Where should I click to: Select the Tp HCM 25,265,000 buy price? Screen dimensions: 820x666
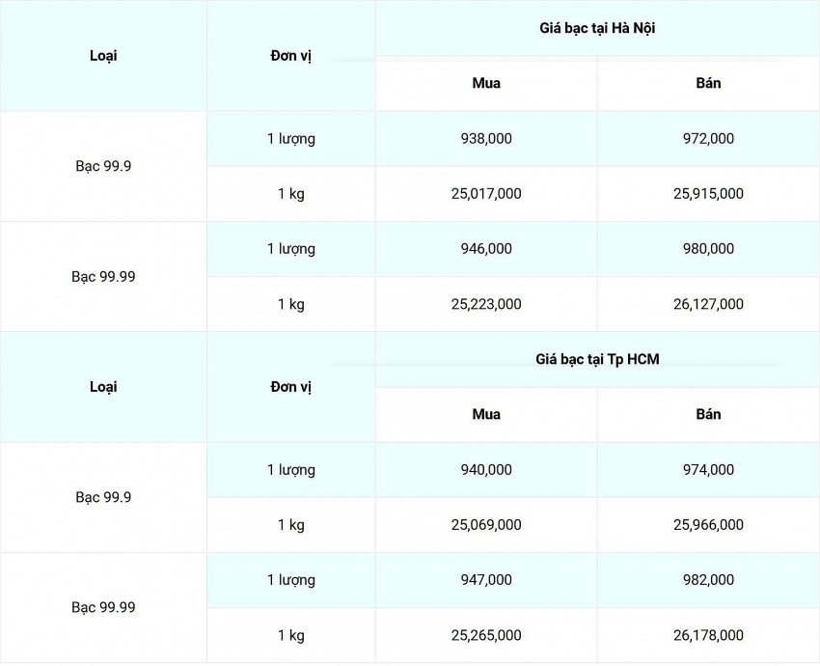click(486, 635)
